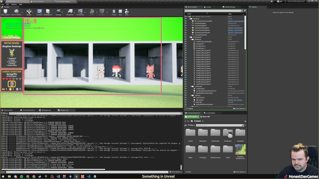
Task: Open the Edit BP_Sky_Sphere link
Action: [235, 100]
